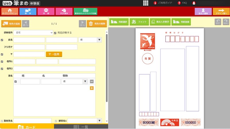Click the postal code boxes on postcard
230x129 pixels.
pyautogui.click(x=182, y=39)
